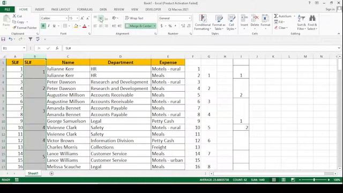Toggle Middle Align alignment
Screen dimensions: 343x193
point(101,18)
